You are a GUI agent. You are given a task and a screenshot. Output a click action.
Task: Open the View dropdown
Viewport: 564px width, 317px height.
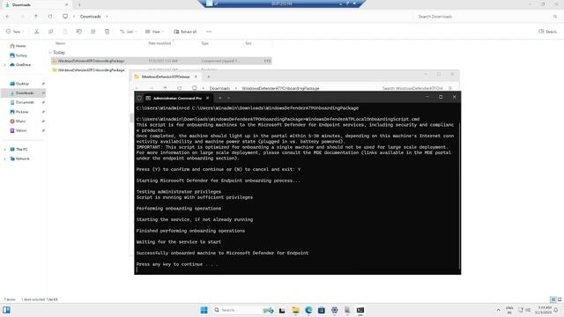point(154,32)
